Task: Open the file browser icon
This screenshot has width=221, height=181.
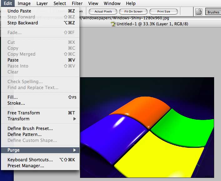Action: click(x=199, y=12)
